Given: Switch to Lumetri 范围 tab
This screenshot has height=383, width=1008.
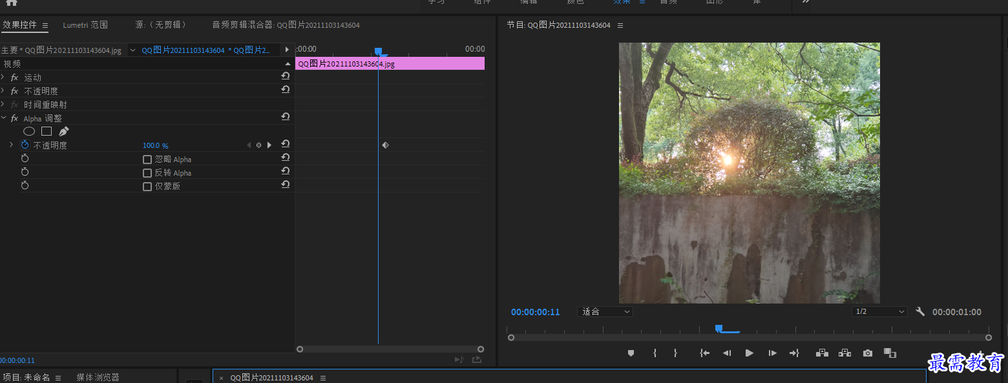Looking at the screenshot, I should coord(85,25).
